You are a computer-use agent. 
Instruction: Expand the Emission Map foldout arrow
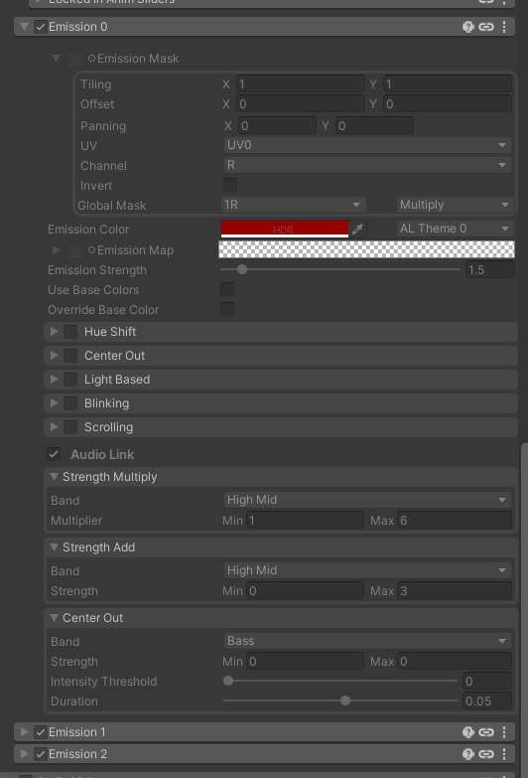click(x=56, y=250)
